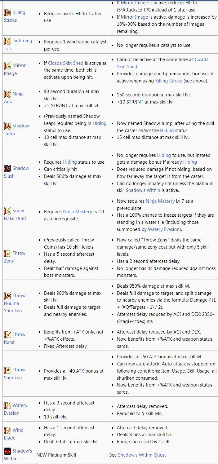Screen dimensions: 218x464
Task: Click 'NEW Platinum Skill' text
Action: pyautogui.click(x=56, y=455)
